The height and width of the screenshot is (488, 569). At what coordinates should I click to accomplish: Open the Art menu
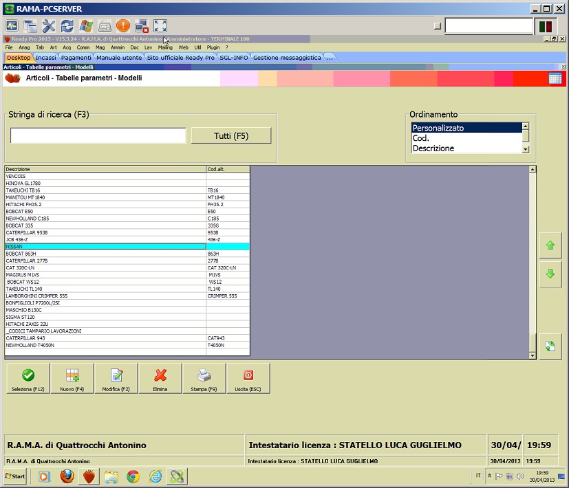coord(54,47)
